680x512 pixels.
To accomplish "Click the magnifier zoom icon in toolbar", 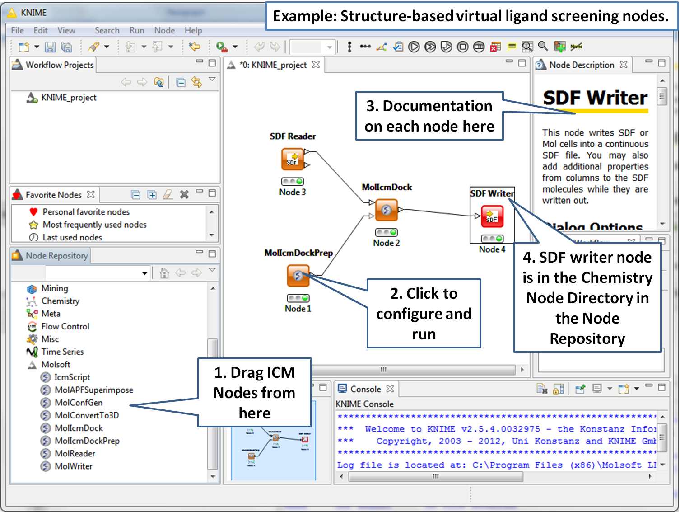I will pyautogui.click(x=543, y=46).
